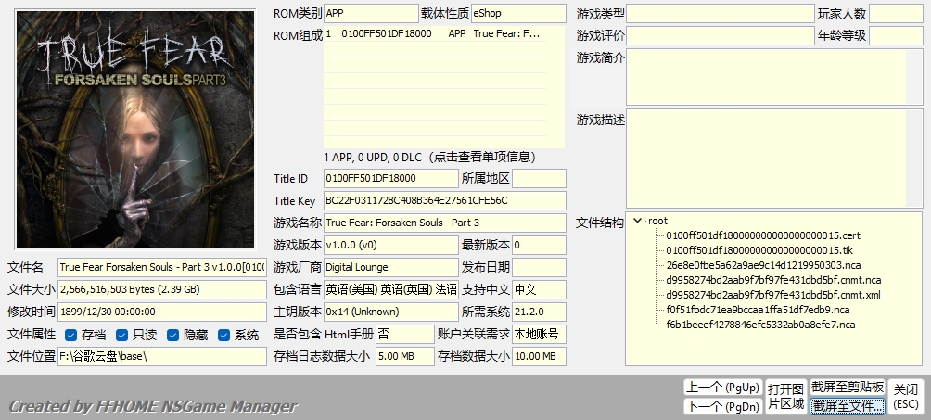This screenshot has height=420, width=931.
Task: Click the 上一个 (PgUp) button
Action: click(x=722, y=387)
